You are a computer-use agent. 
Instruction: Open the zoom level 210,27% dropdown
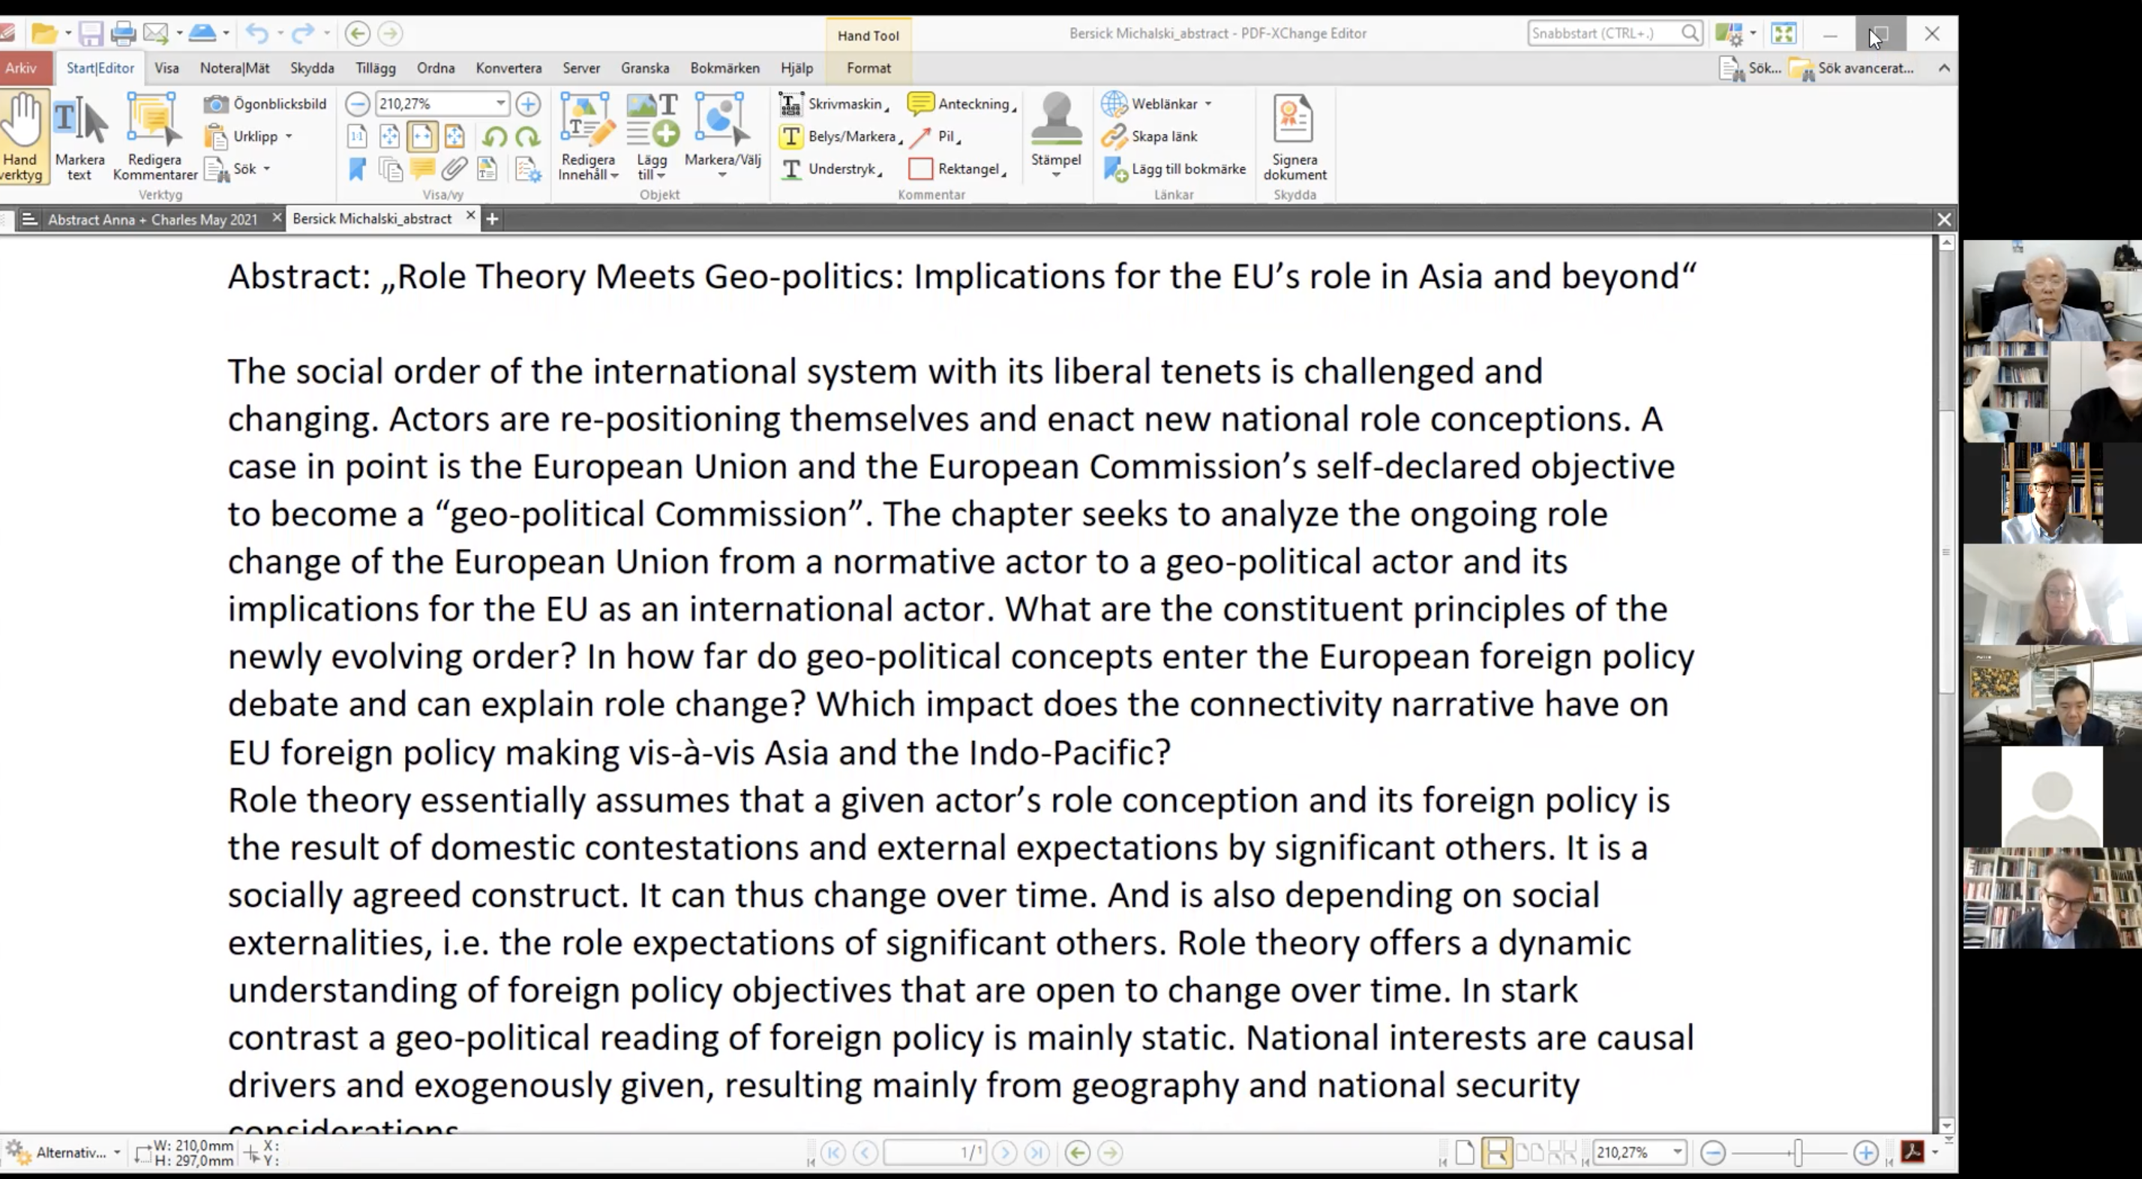pyautogui.click(x=500, y=104)
